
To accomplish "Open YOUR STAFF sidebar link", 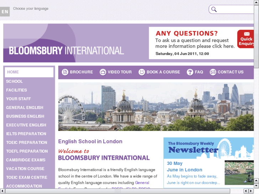I will click(x=19, y=99).
